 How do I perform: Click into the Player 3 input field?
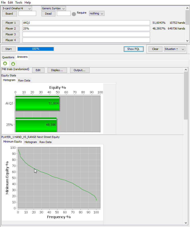point(86,34)
